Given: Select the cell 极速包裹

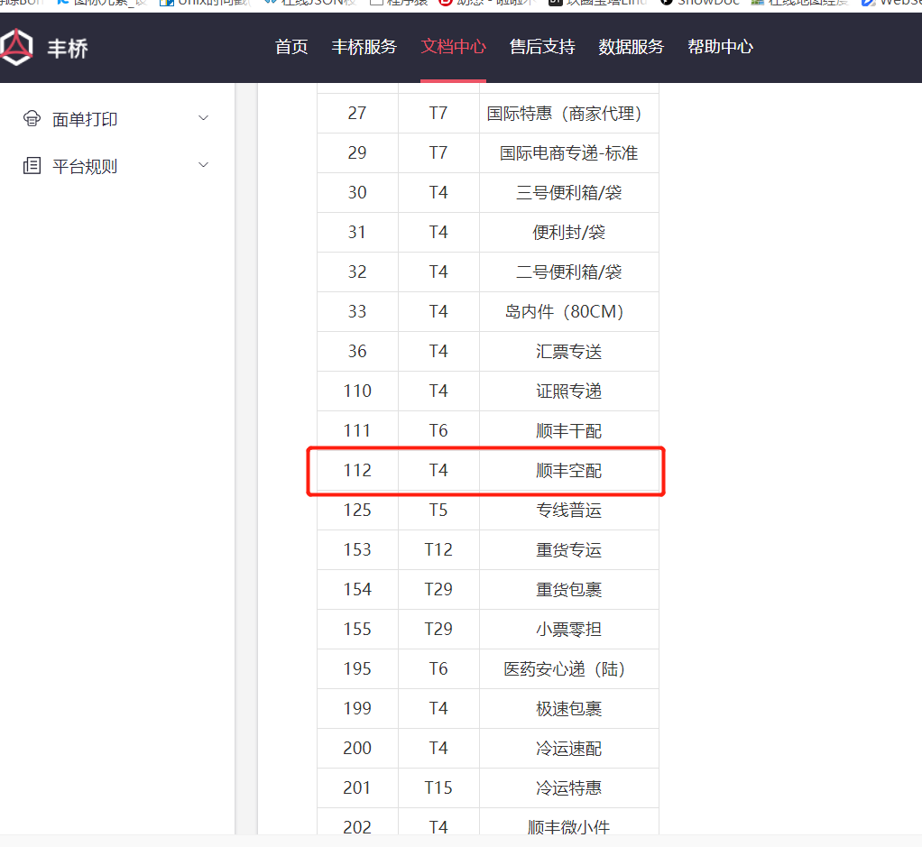Looking at the screenshot, I should pyautogui.click(x=568, y=708).
